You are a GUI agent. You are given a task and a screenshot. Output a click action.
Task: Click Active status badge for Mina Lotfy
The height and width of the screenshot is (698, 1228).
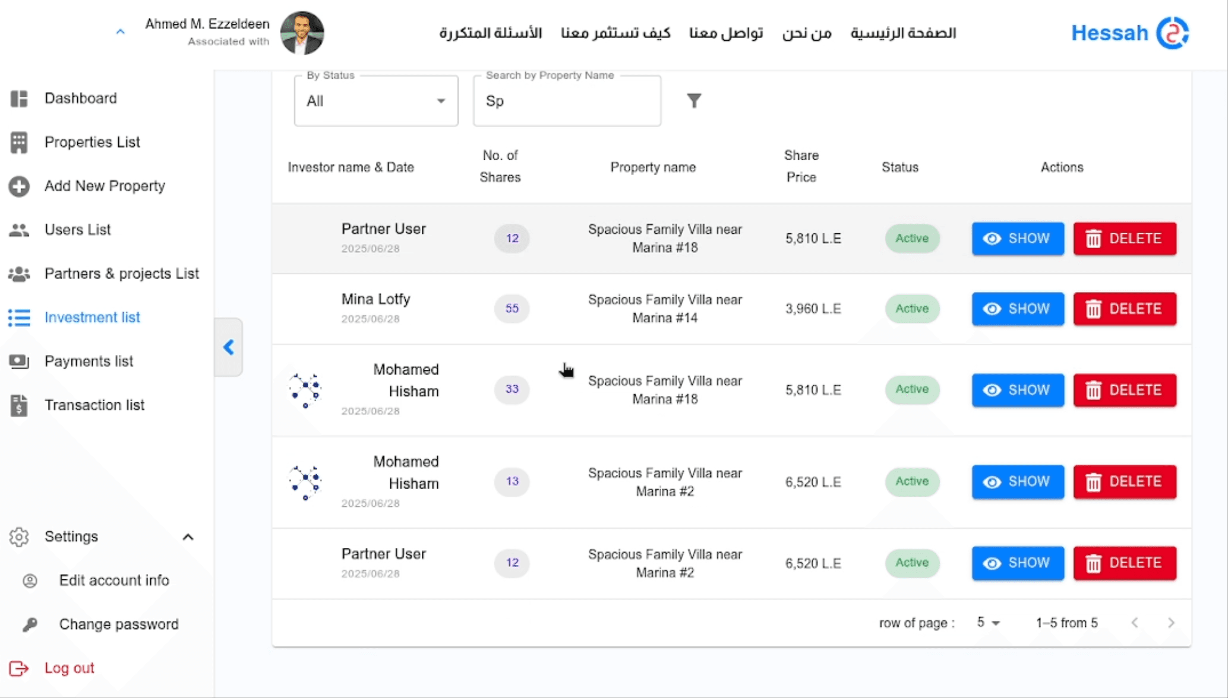click(912, 309)
